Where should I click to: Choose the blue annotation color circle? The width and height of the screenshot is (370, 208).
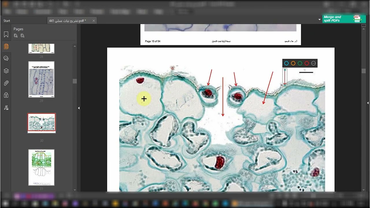click(286, 63)
